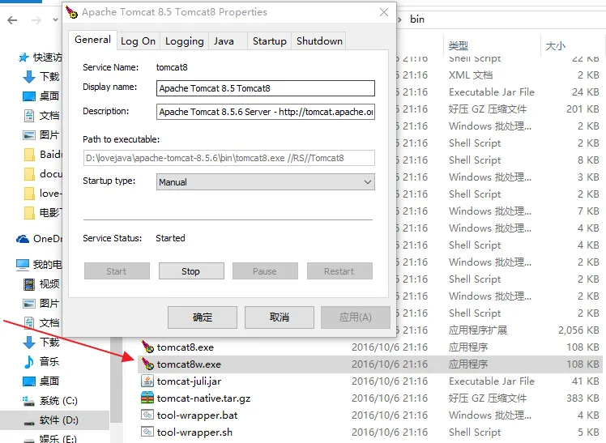606x443 pixels.
Task: Open the Baidu folder icon in quick access
Action: (x=29, y=155)
